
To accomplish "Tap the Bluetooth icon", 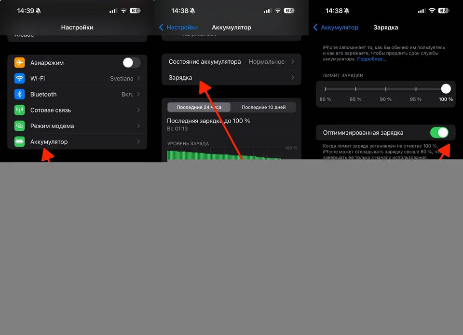I will coord(19,94).
